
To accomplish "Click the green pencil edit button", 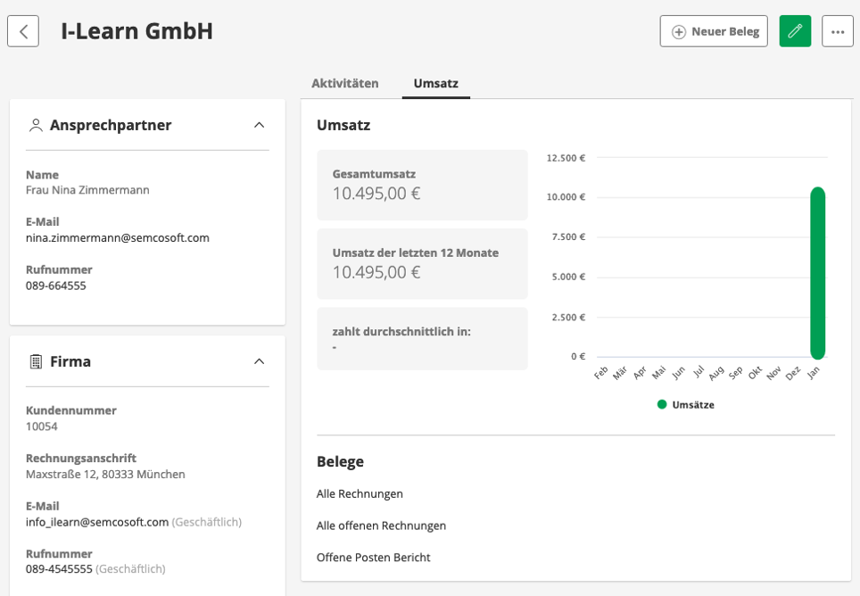I will pos(795,31).
